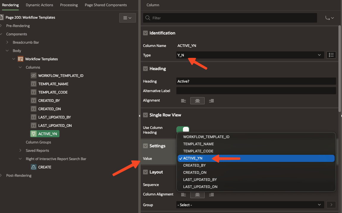Open the Group dropdown showing - Select -
This screenshot has width=342, height=213.
[250, 205]
